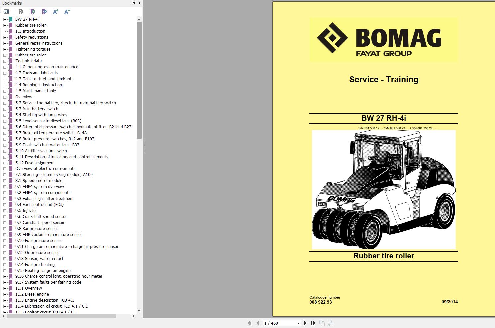This screenshot has height=328, width=495.
Task: Click the expand panel double-arrow icon
Action: point(134,3)
